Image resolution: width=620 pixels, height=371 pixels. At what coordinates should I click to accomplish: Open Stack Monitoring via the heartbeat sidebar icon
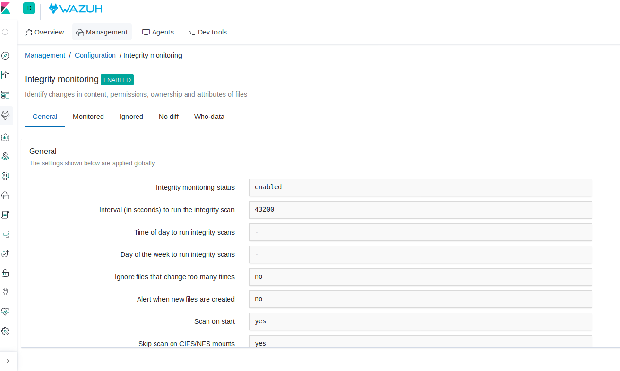5,311
